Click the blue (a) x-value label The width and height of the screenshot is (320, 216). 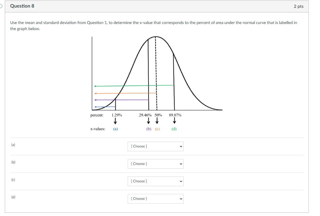[x=115, y=129]
